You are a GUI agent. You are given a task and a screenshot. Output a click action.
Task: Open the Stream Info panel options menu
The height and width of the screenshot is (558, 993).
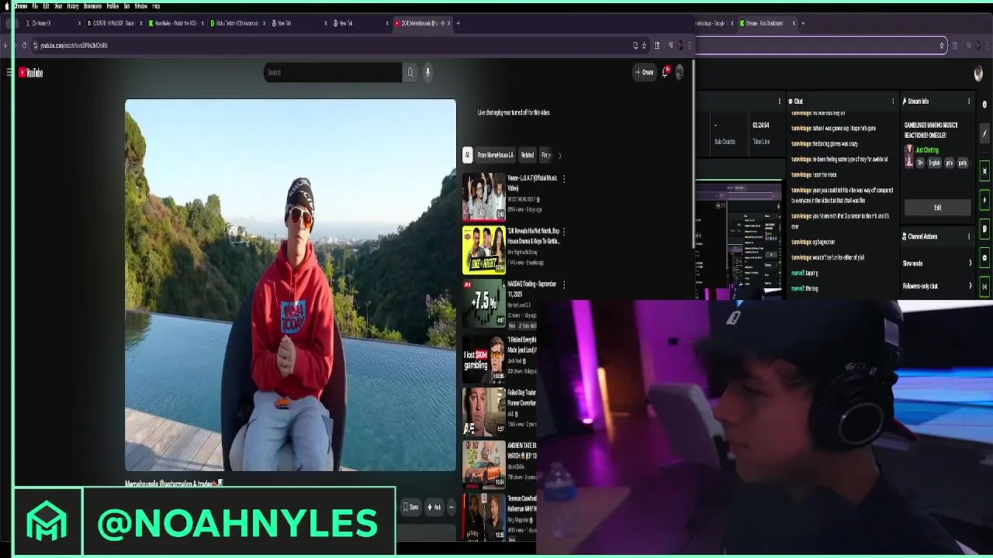tap(968, 102)
